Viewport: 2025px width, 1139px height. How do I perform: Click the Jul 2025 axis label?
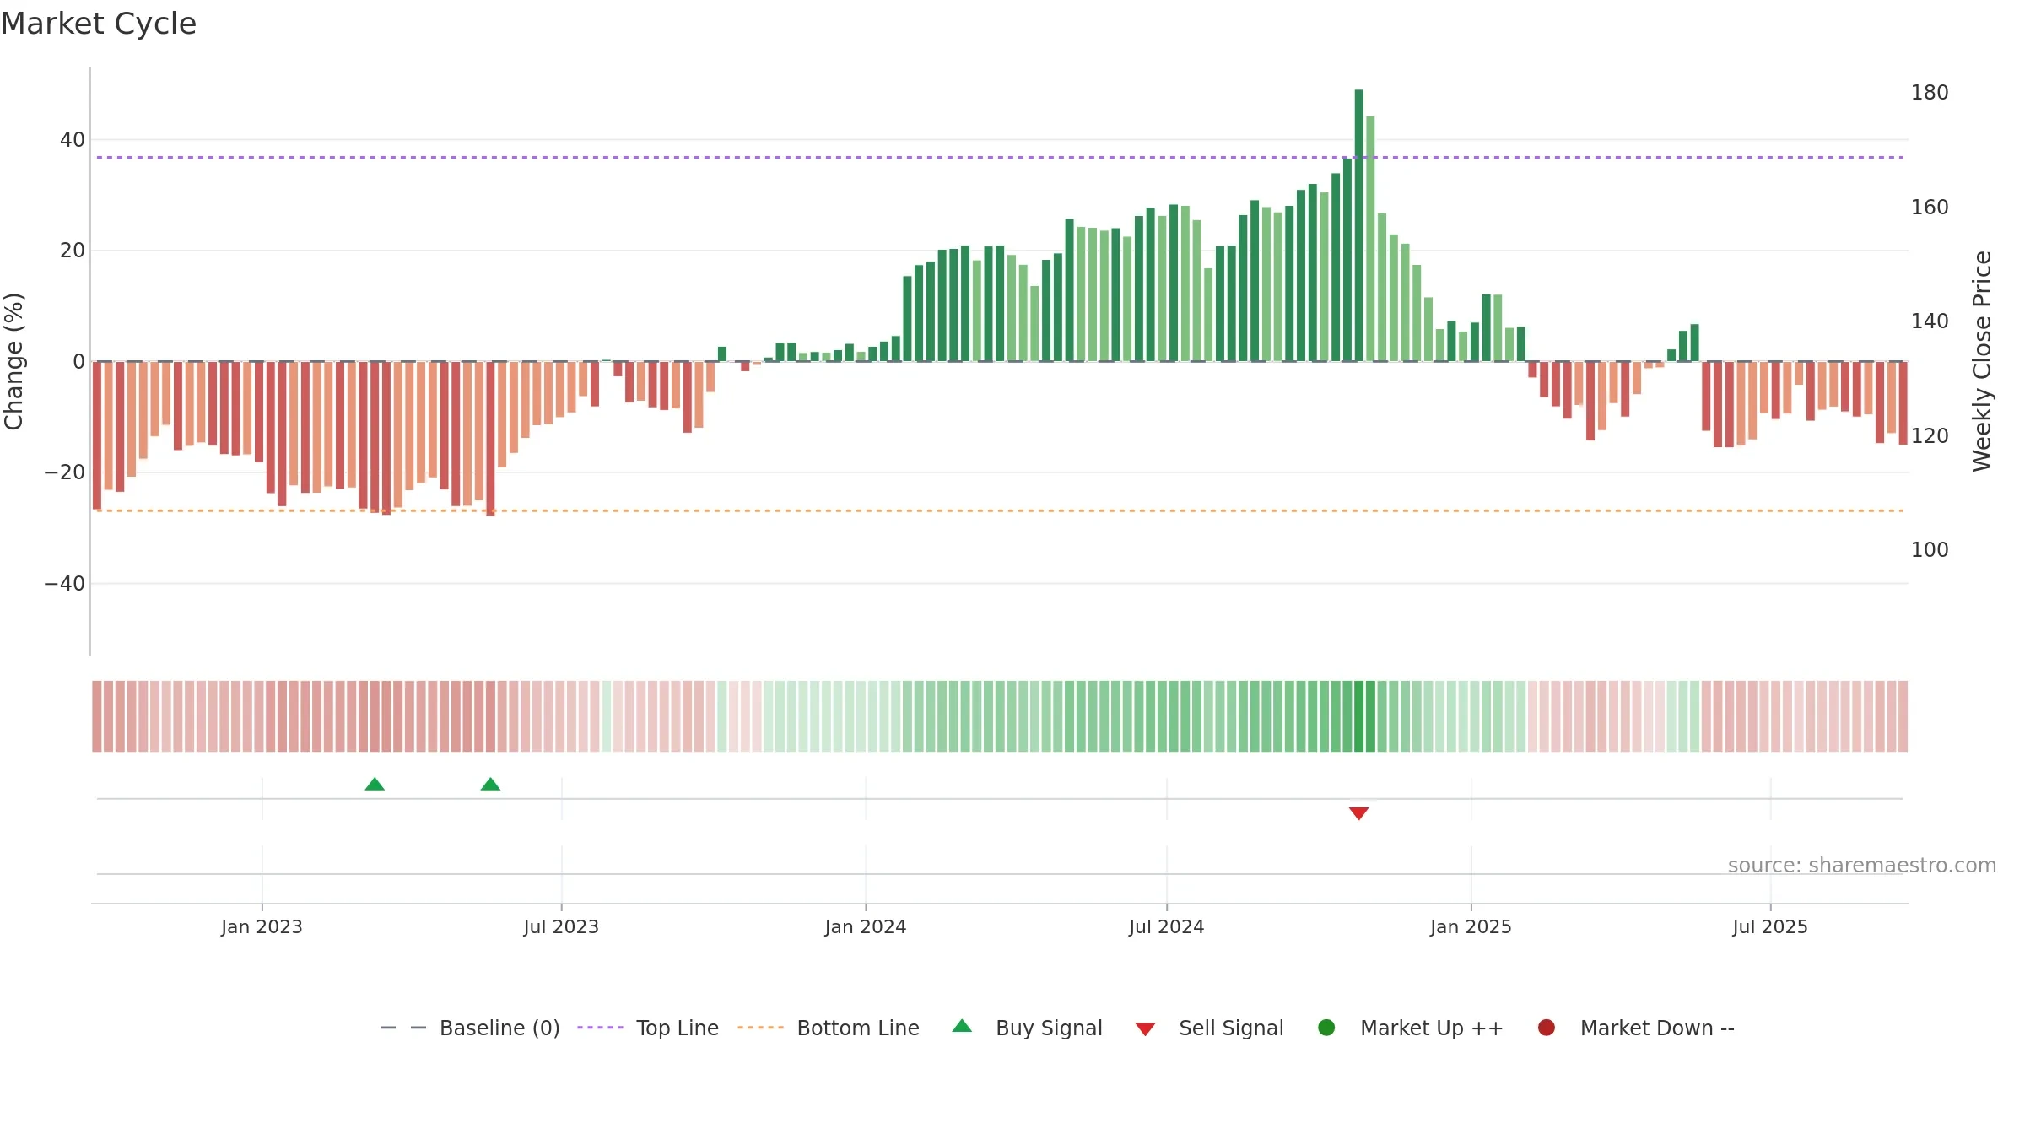1770,927
